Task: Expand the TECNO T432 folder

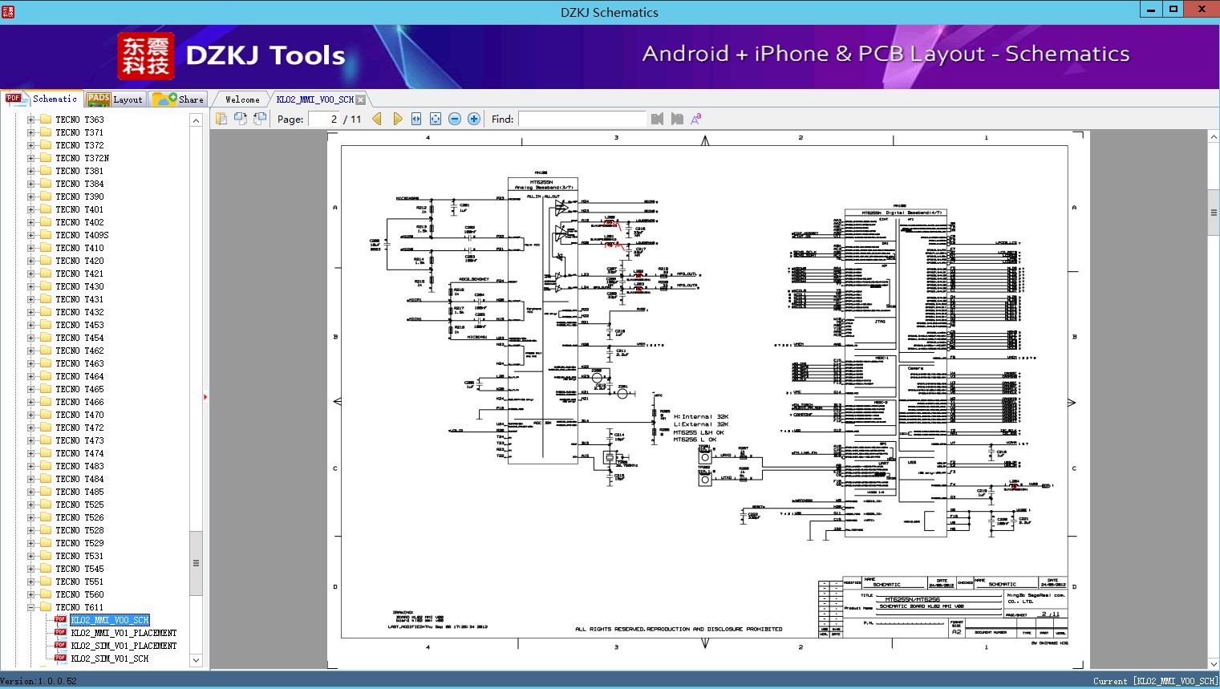Action: click(30, 312)
